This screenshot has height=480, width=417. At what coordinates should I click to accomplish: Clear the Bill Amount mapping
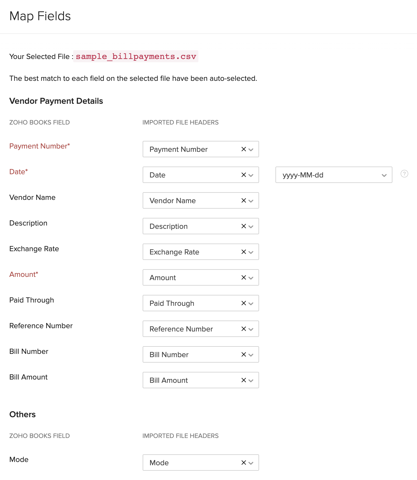[x=243, y=380]
